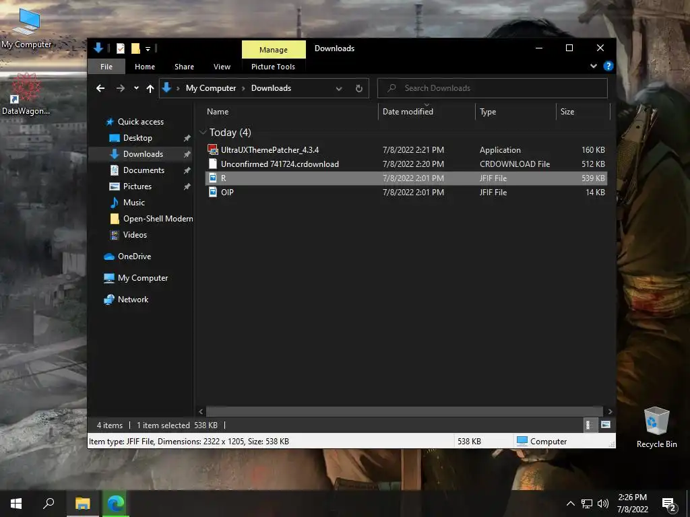Open Customize Quick Access Toolbar dropdown
Viewport: 690px width, 517px height.
coord(148,48)
